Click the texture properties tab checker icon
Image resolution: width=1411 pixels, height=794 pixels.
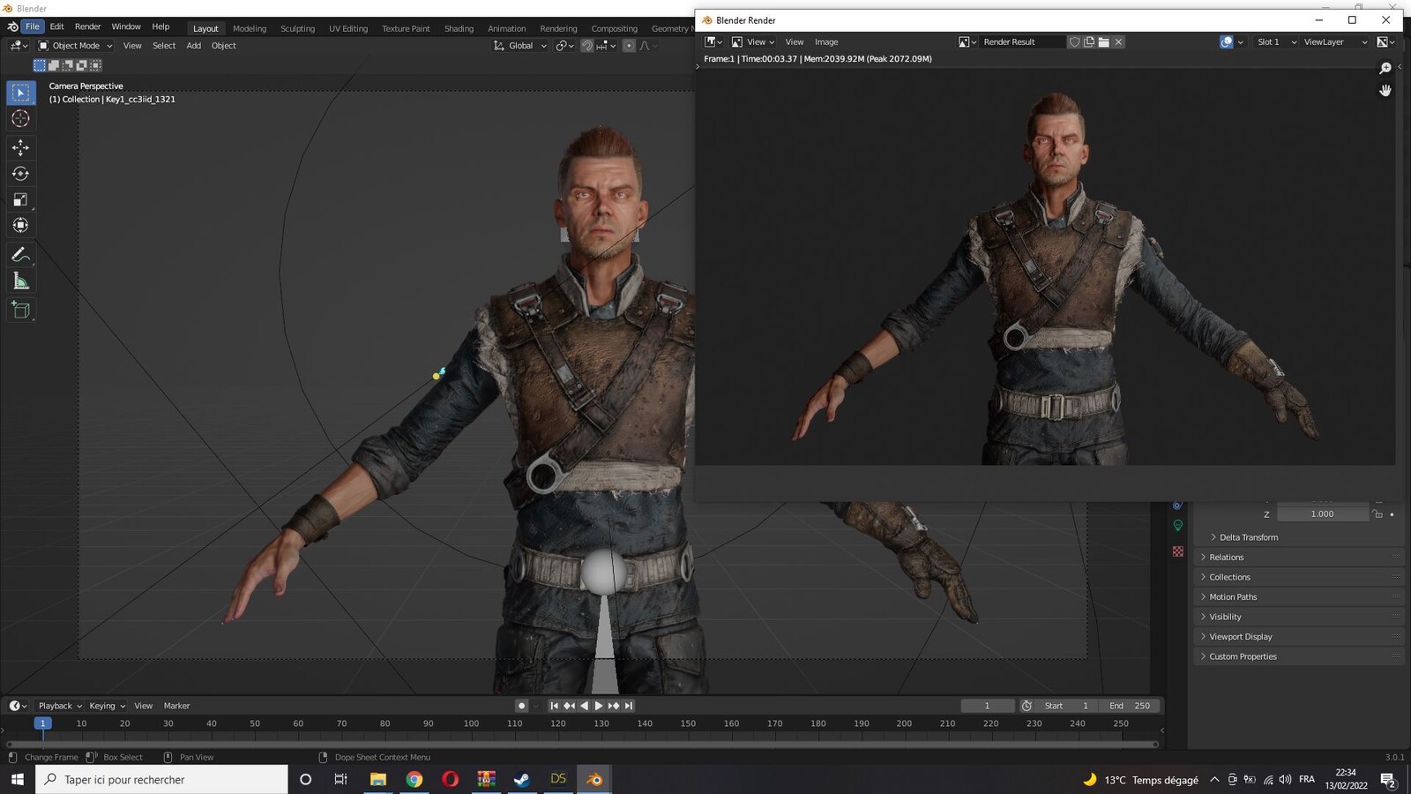(x=1177, y=551)
